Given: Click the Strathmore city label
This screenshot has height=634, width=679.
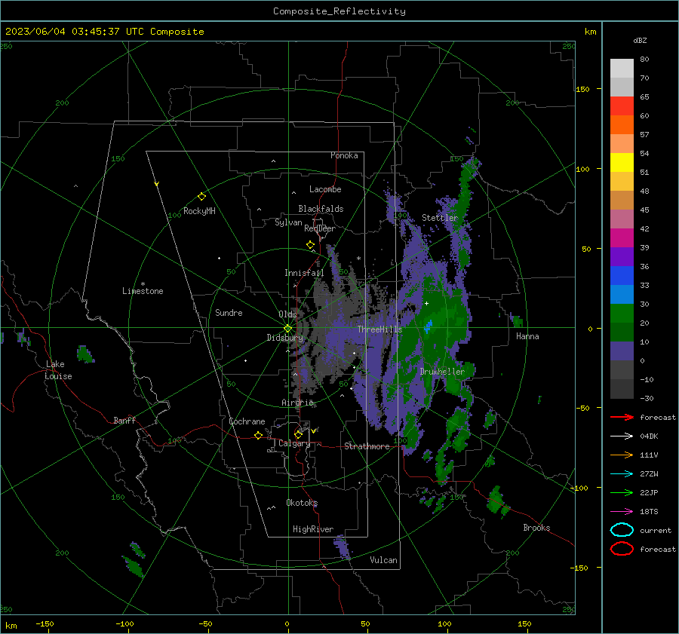Looking at the screenshot, I should point(367,446).
